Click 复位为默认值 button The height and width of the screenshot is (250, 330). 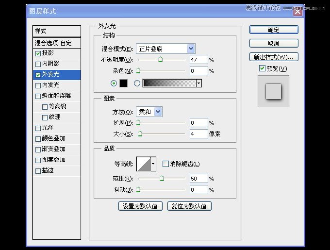[x=189, y=206]
